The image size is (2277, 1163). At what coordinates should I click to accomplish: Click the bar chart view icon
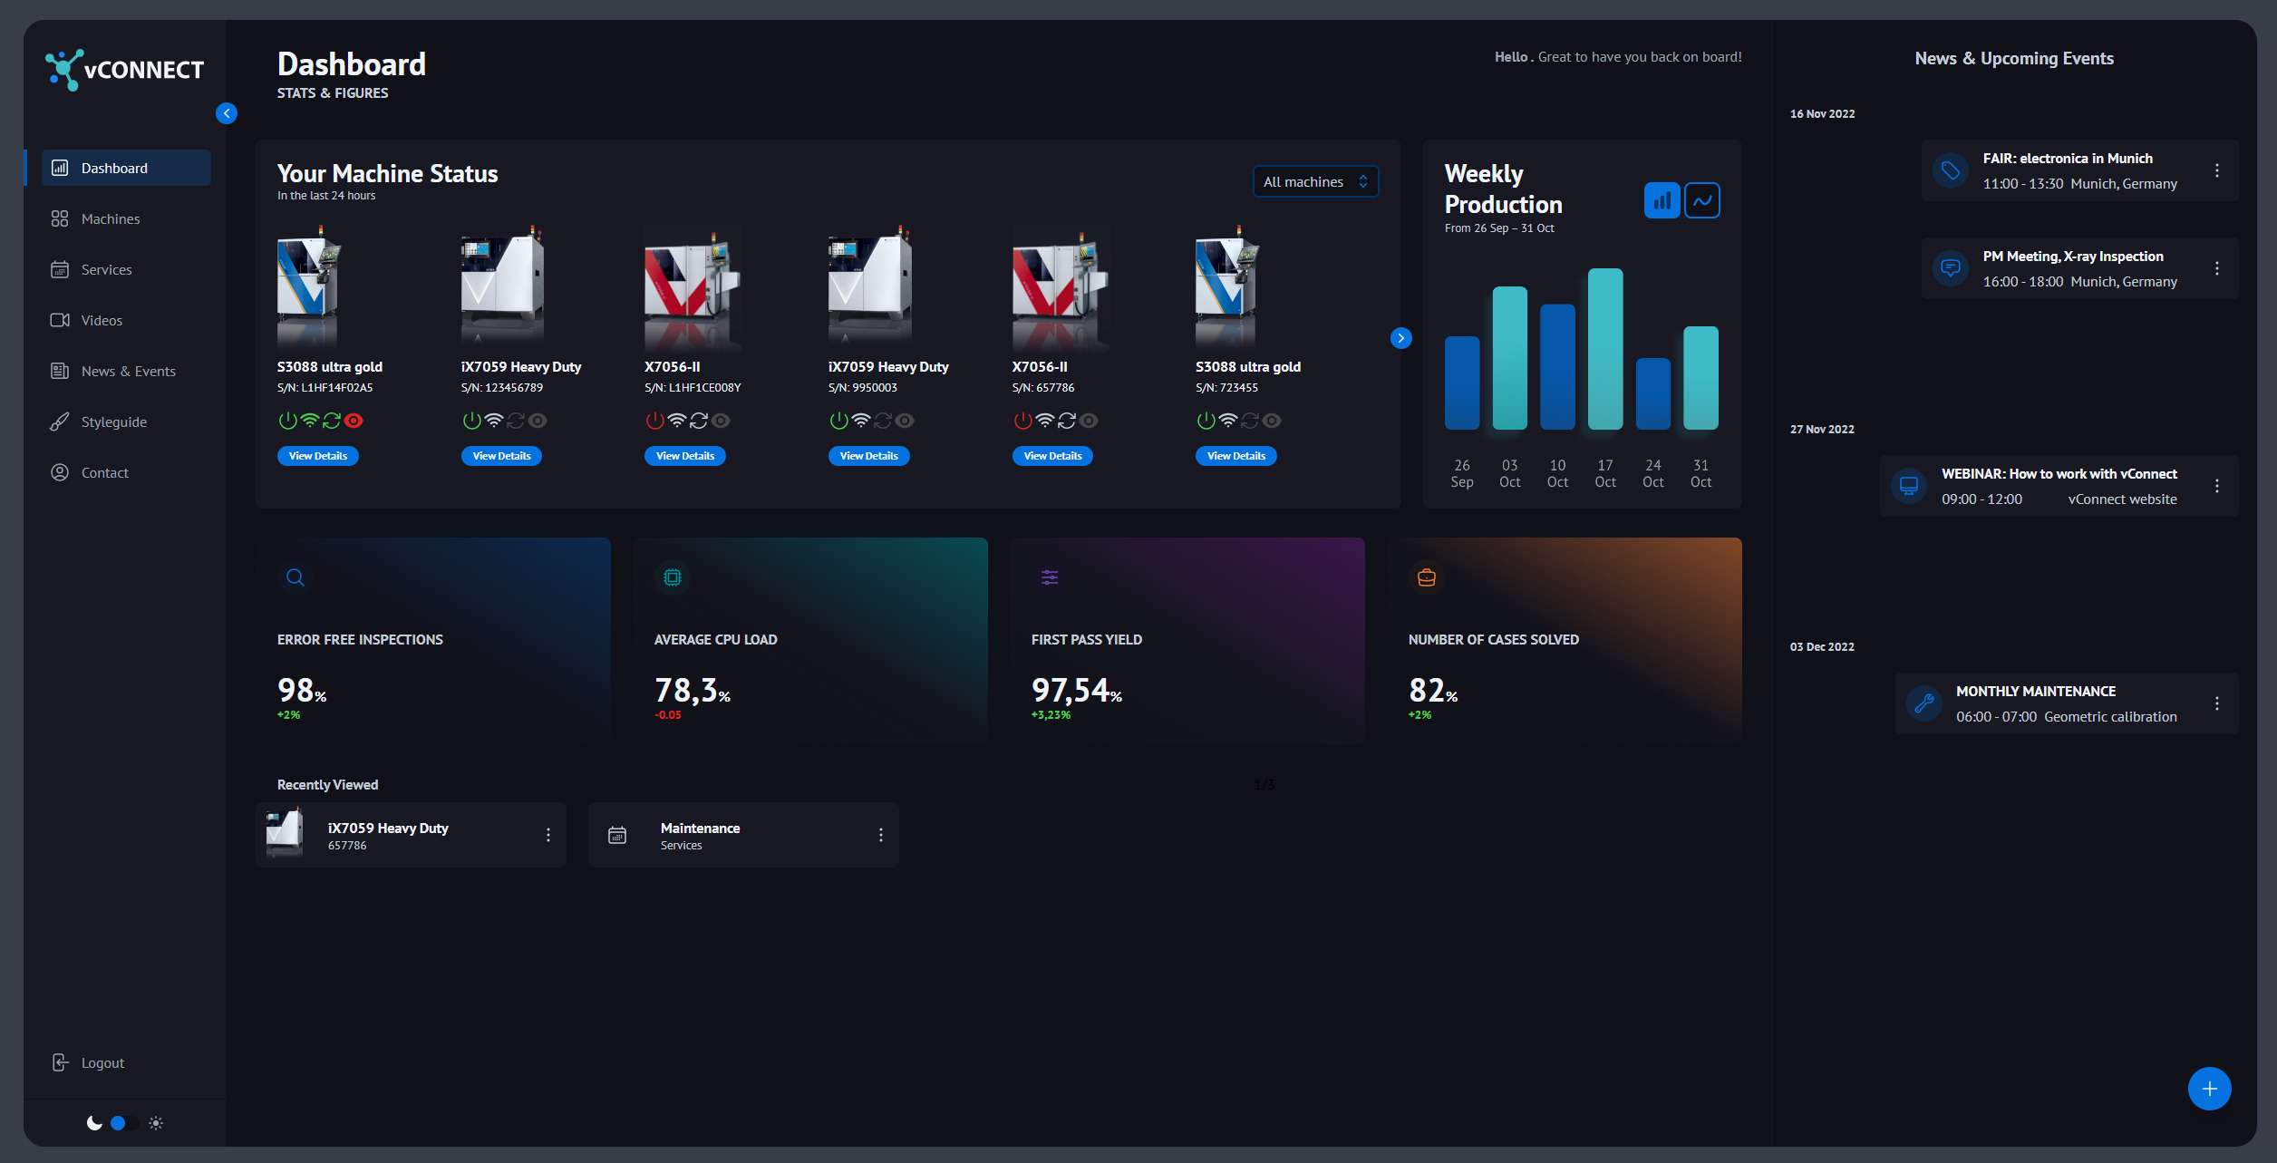click(x=1662, y=200)
